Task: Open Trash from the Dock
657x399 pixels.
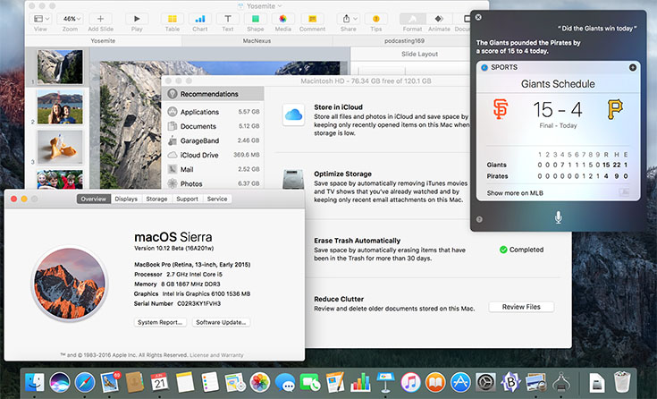Action: pos(622,382)
